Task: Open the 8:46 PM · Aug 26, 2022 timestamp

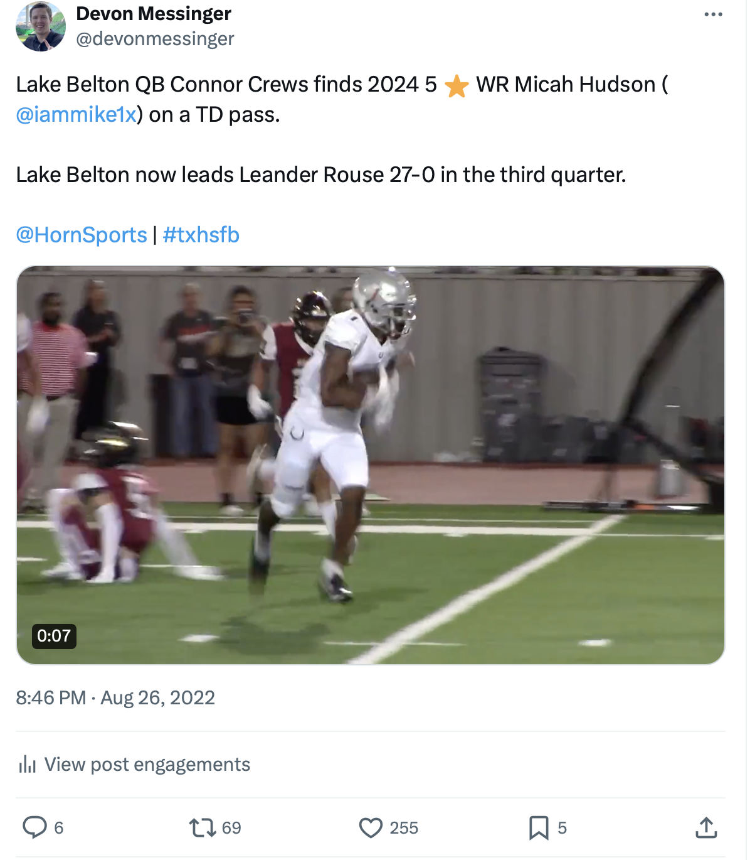Action: (115, 697)
